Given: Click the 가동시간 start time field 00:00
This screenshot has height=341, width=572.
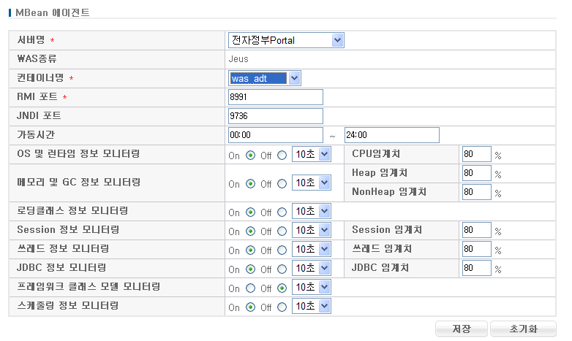Looking at the screenshot, I should 275,135.
